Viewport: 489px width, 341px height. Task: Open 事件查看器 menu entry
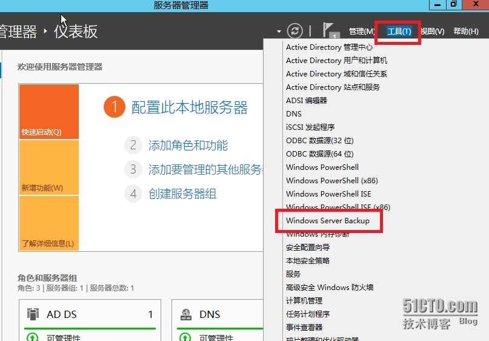coord(304,328)
